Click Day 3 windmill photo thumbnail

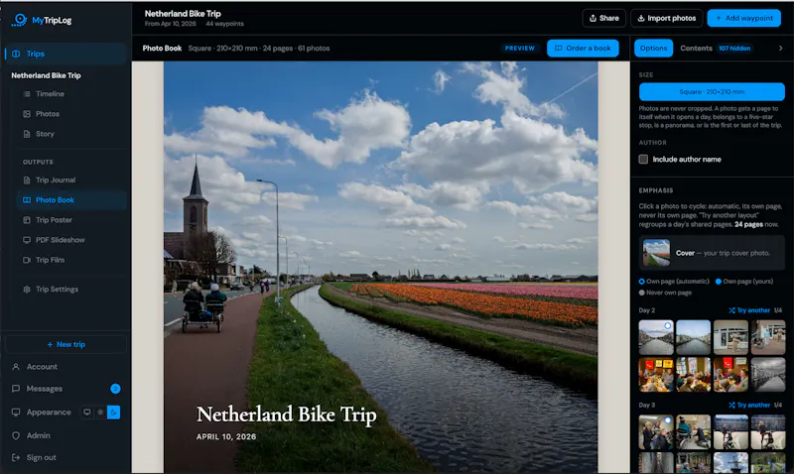coord(730,463)
